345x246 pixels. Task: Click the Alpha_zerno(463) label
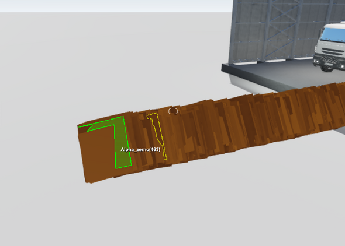pos(140,150)
